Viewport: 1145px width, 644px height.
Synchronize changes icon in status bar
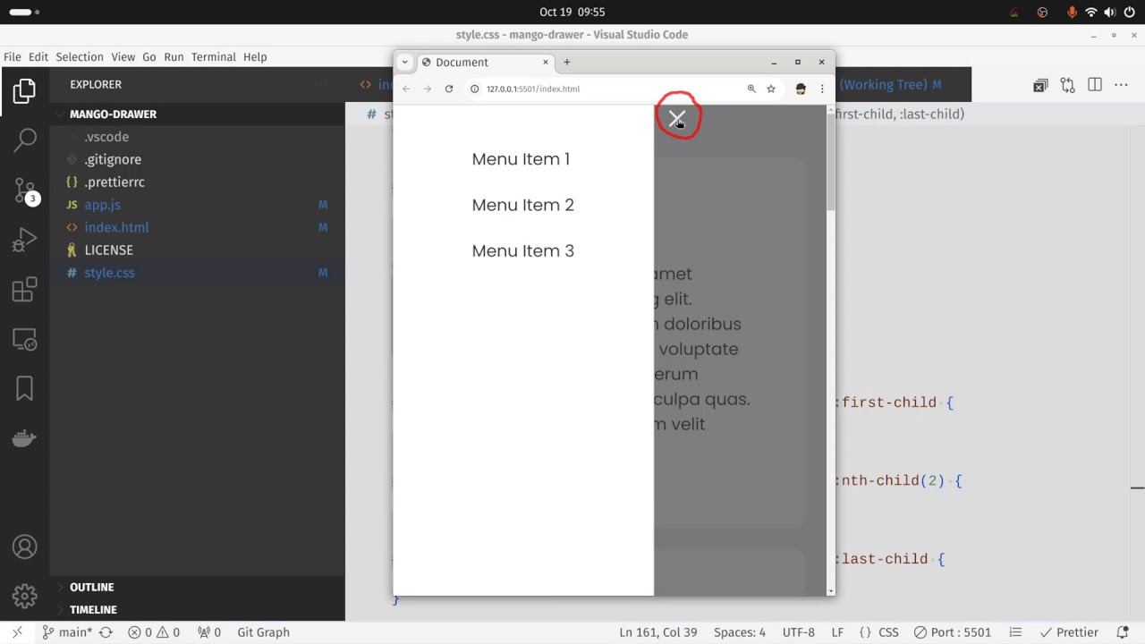[106, 632]
